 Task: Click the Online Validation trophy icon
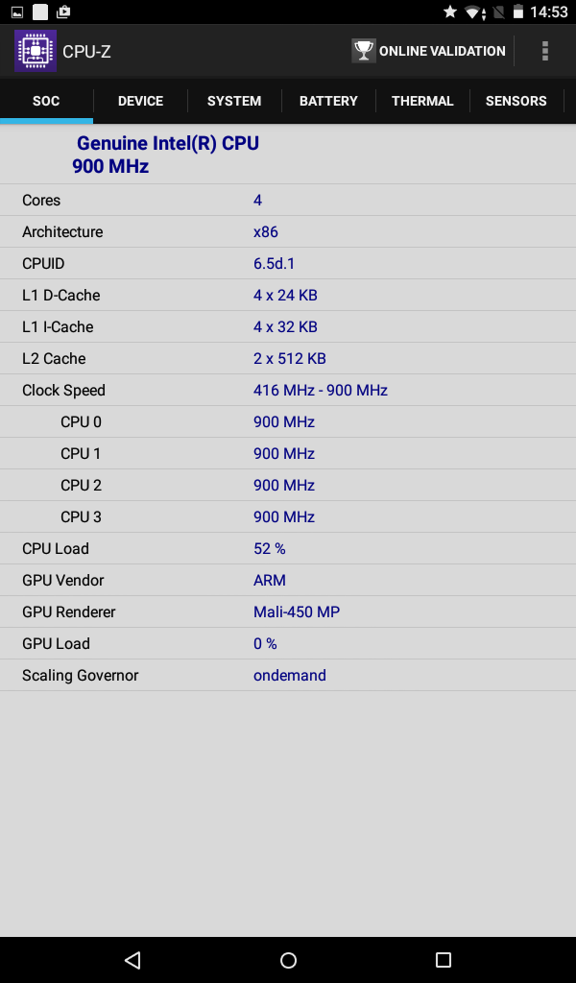[364, 51]
